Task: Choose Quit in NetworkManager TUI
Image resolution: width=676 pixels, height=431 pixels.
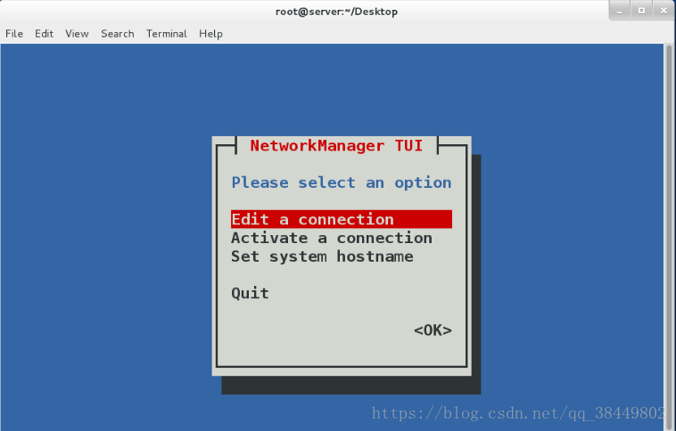Action: [x=250, y=293]
